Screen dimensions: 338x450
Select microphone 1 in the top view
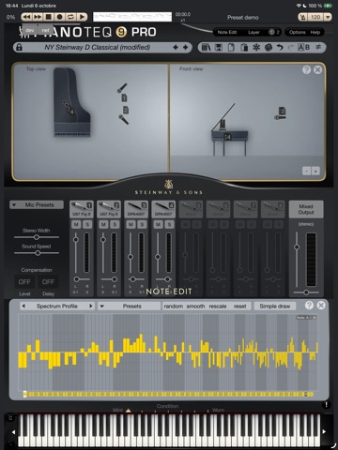[x=124, y=98]
